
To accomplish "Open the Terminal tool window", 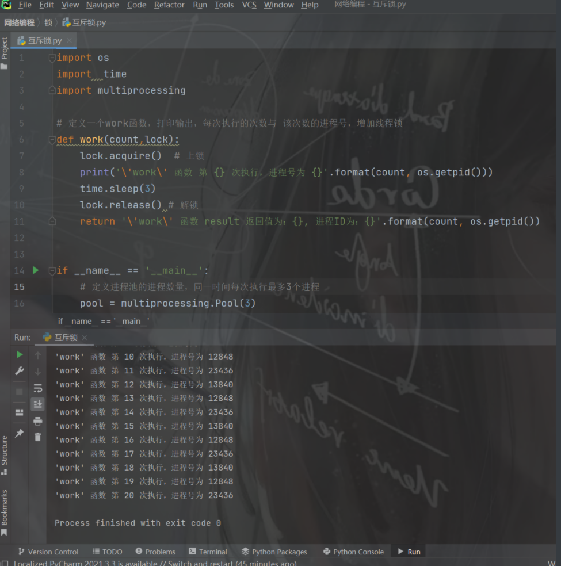I will tap(208, 552).
